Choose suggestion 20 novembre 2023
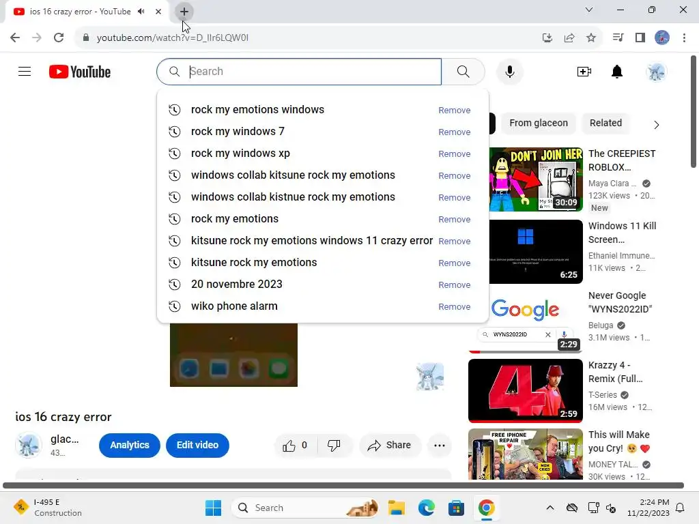Image resolution: width=699 pixels, height=524 pixels. point(323,285)
